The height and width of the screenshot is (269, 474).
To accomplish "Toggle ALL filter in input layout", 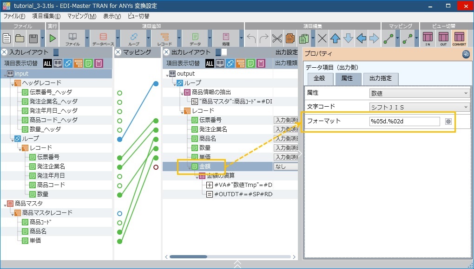I will [x=48, y=63].
